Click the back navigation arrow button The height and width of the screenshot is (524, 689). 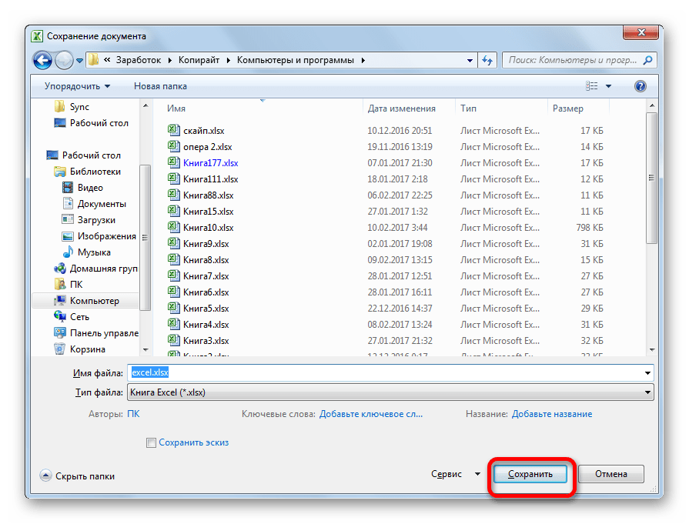[x=43, y=59]
